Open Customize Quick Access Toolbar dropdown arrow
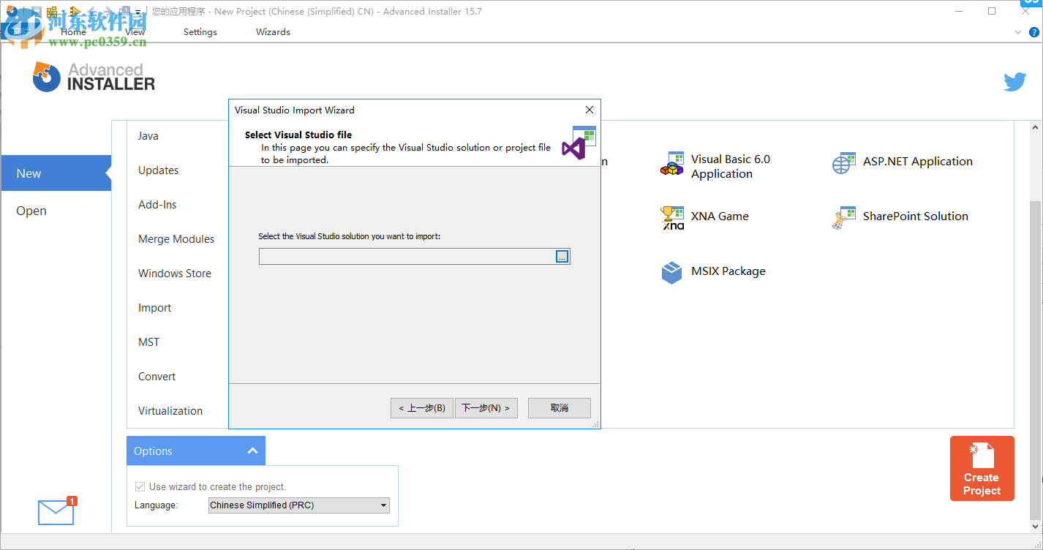 [138, 12]
